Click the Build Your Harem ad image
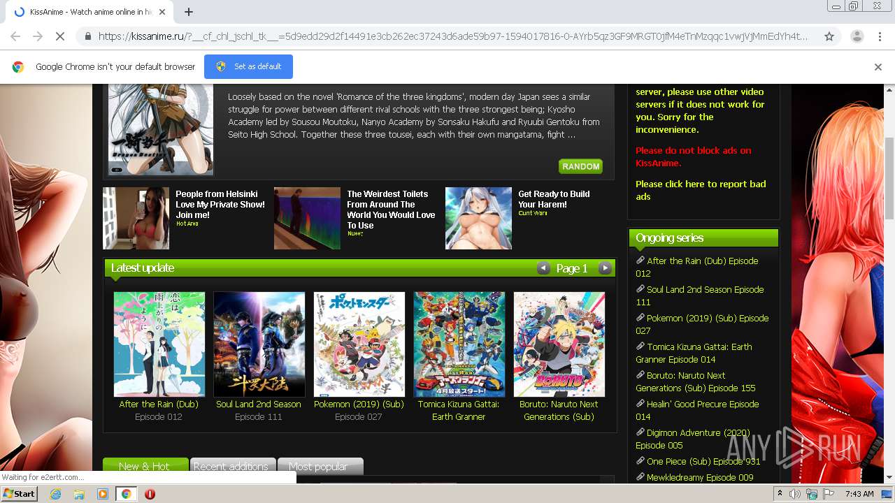 click(478, 218)
